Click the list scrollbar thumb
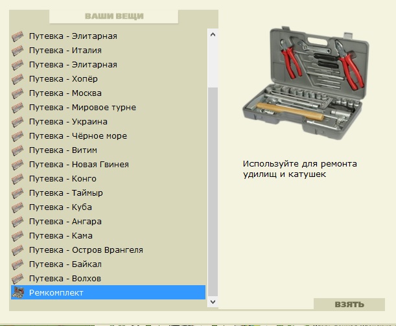The height and width of the screenshot is (326, 396). pyautogui.click(x=213, y=192)
